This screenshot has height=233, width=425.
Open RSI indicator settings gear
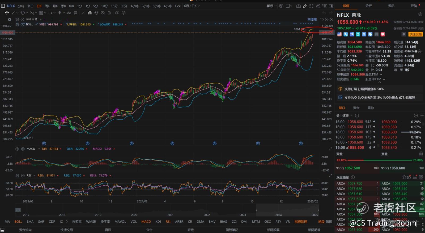[17, 176]
